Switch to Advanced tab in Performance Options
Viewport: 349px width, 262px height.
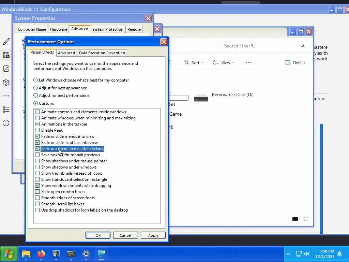click(x=66, y=53)
